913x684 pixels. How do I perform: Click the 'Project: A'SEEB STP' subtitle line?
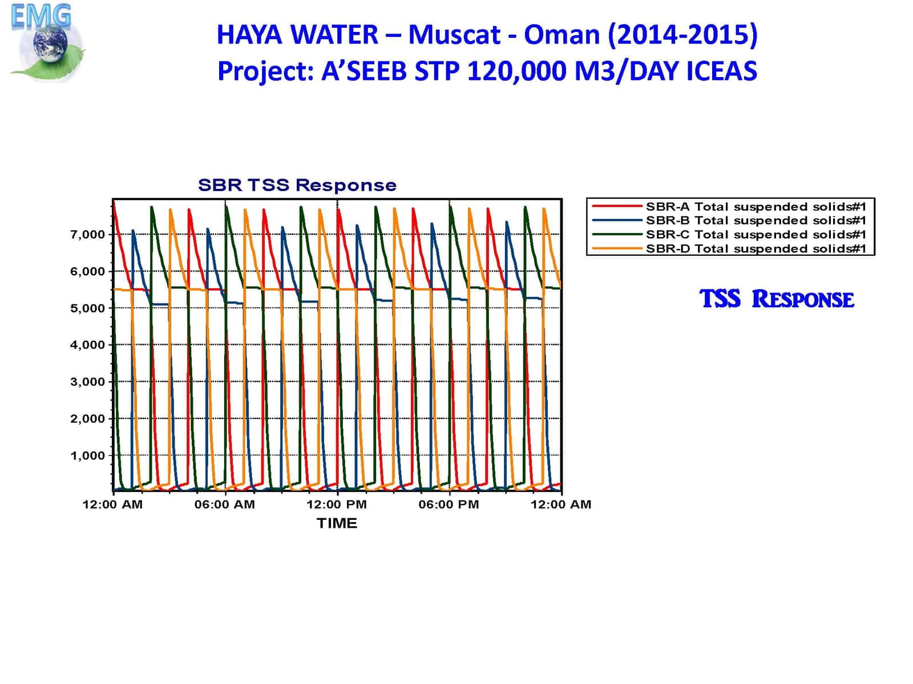pyautogui.click(x=487, y=72)
